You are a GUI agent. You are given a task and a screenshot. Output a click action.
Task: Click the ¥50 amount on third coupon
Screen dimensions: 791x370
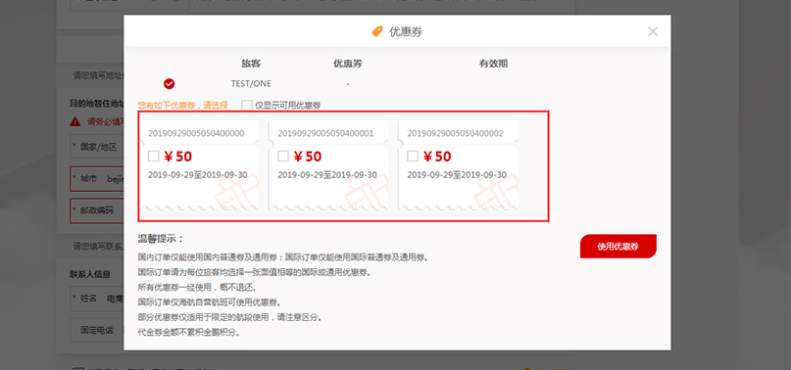tap(437, 157)
